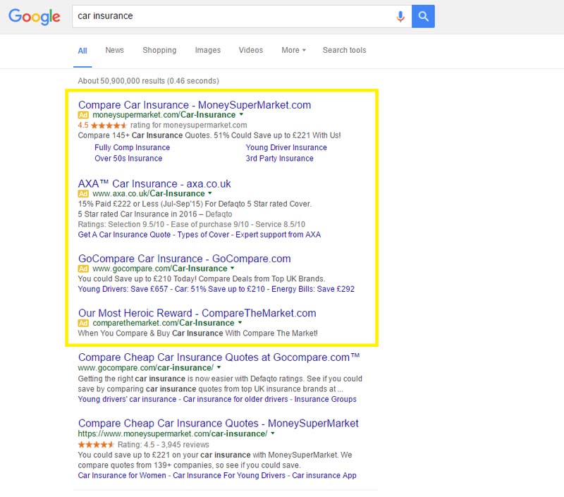Click the 5 Star rated Car Insurance in 2016 text
The image size is (564, 497).
point(137,214)
